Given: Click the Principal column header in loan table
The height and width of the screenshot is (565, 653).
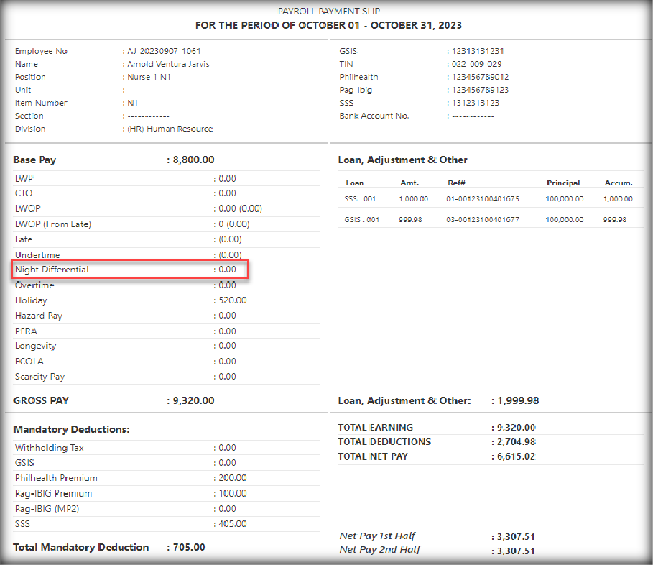Looking at the screenshot, I should (x=562, y=183).
